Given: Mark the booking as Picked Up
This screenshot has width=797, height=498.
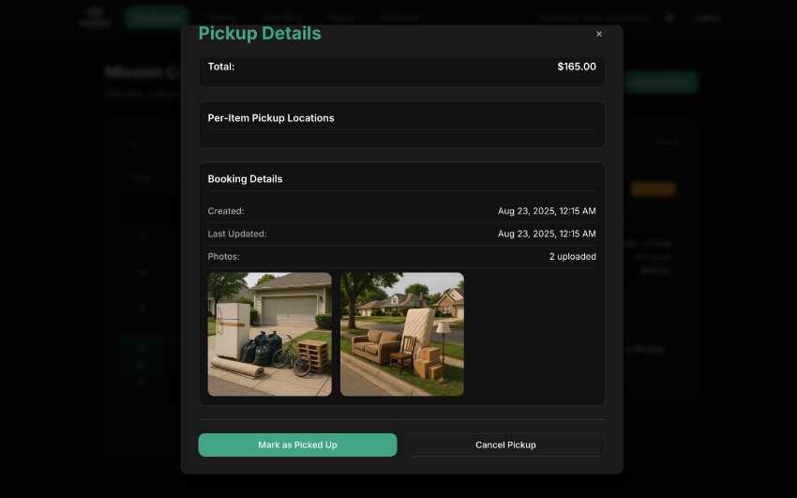Looking at the screenshot, I should click(297, 445).
